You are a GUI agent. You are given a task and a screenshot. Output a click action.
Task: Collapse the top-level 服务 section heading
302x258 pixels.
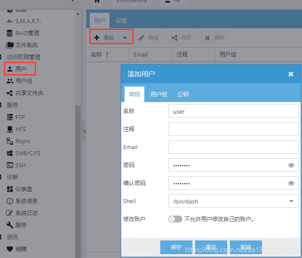point(0,105)
